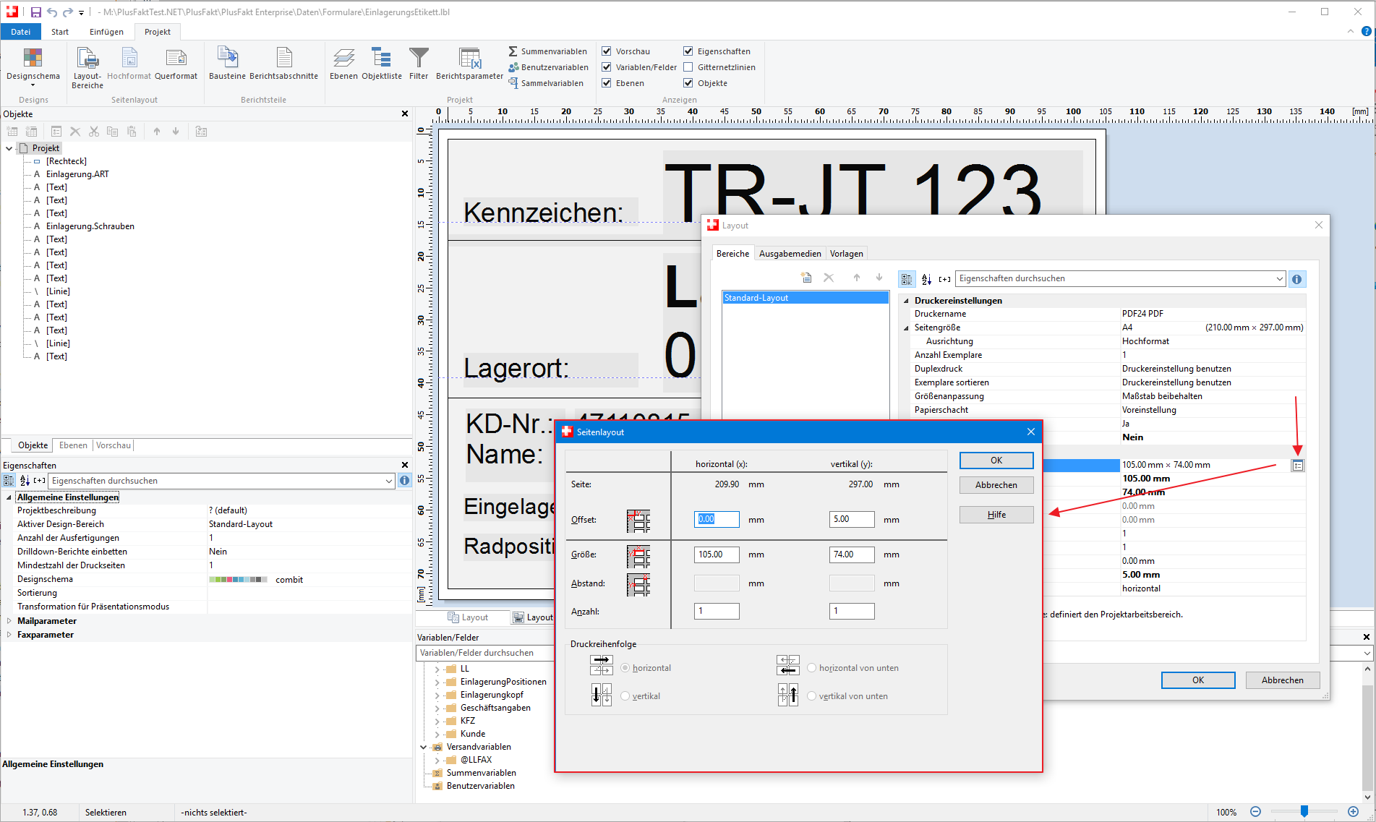Switch to the Einfügen ribbon tab
The width and height of the screenshot is (1376, 822).
[106, 32]
